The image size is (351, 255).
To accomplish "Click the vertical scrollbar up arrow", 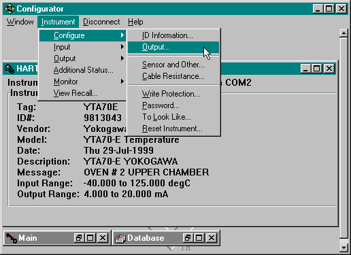I will [x=344, y=33].
